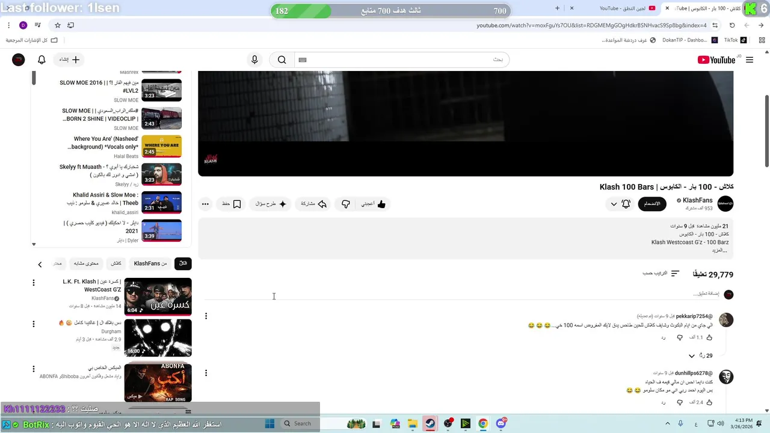Click the browser address bar URL

pos(592,25)
